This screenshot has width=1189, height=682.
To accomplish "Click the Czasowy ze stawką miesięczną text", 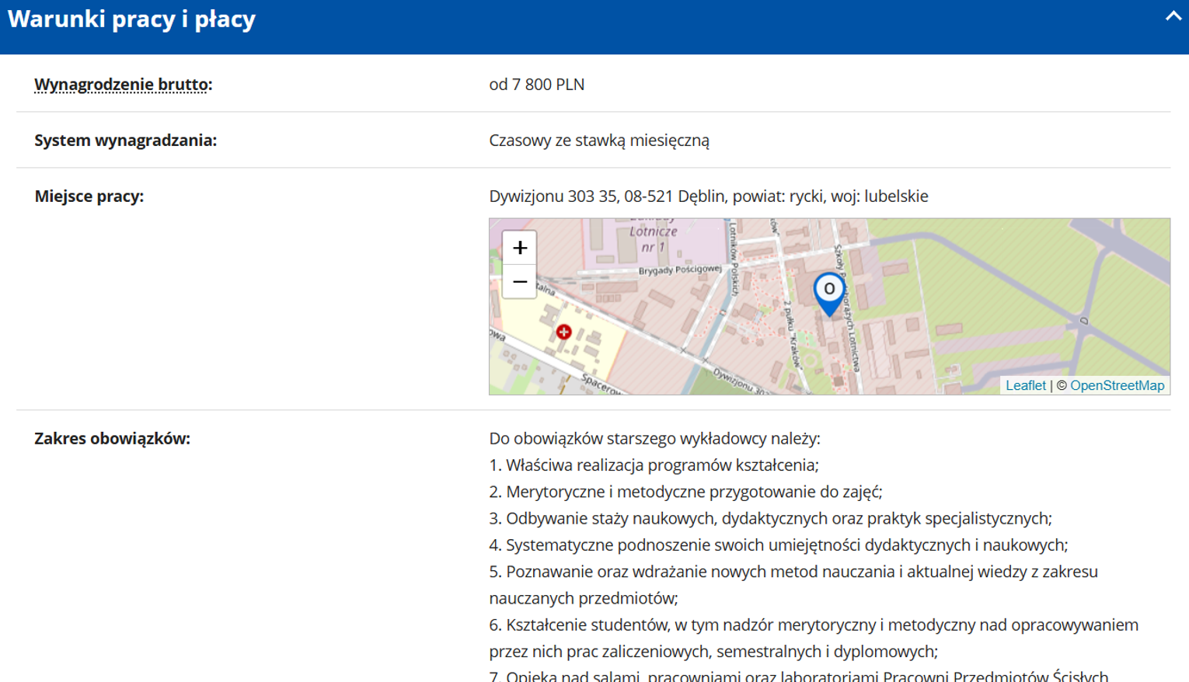I will tap(598, 141).
